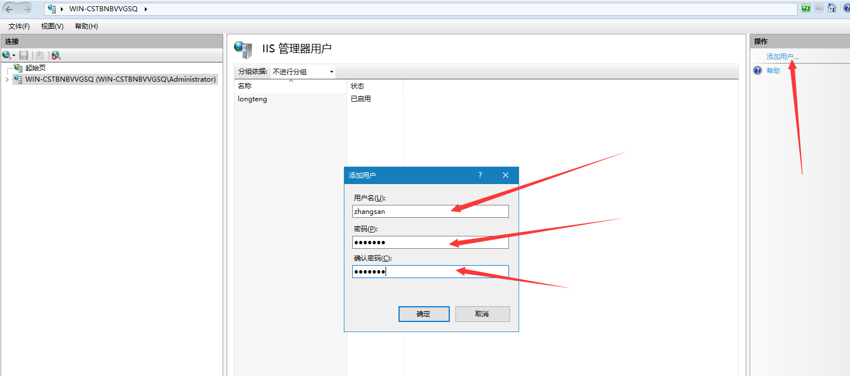The height and width of the screenshot is (376, 850).
Task: Click the save connections disk icon
Action: pos(24,55)
